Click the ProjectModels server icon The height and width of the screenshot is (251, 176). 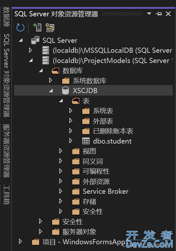pyautogui.click(x=46, y=60)
